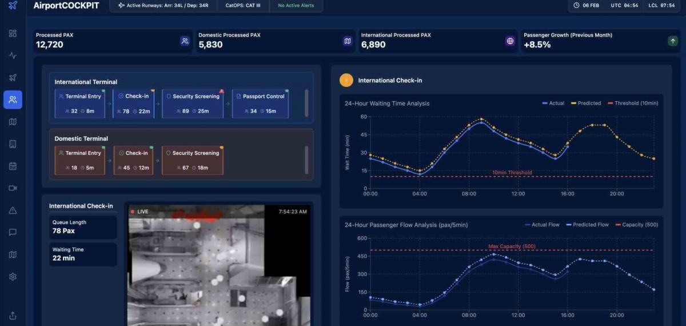Screen dimensions: 686x326
Task: Select the highlighted passengers sidebar icon
Action: tap(13, 100)
